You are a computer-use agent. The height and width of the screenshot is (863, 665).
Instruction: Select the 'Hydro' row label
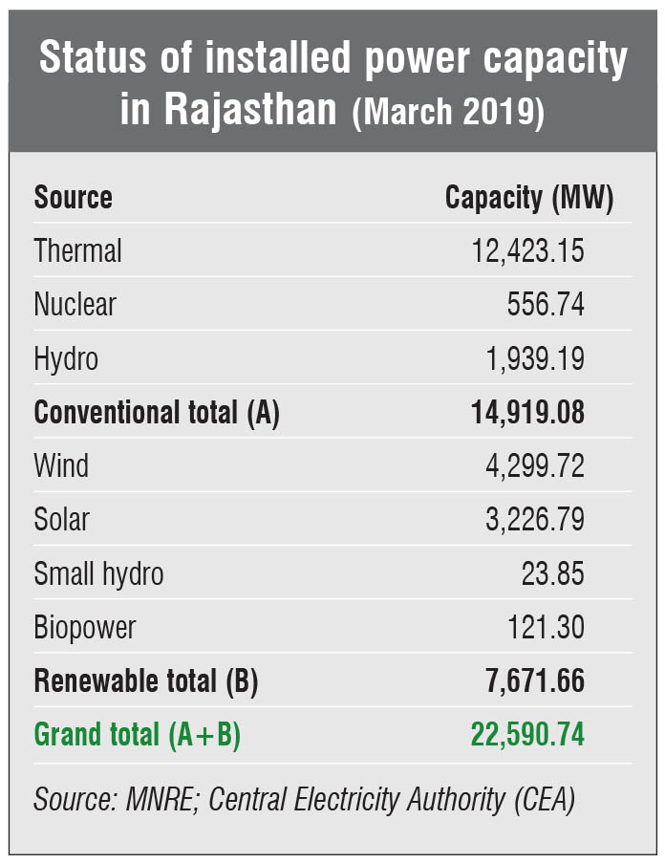(66, 359)
